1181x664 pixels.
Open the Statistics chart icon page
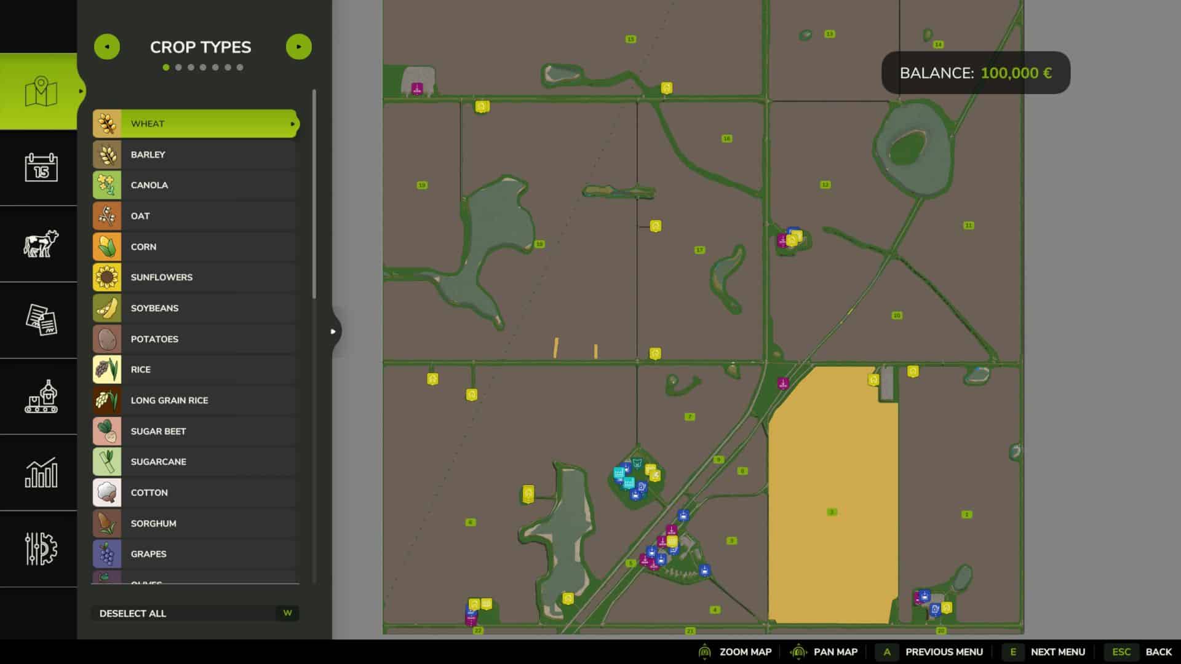click(x=41, y=472)
